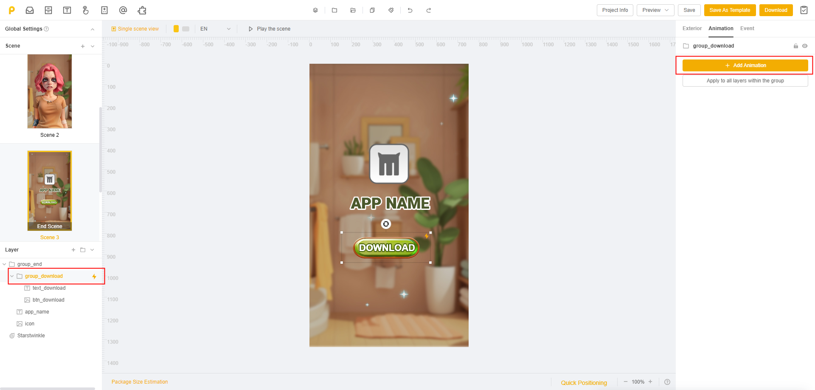Switch to the Animation tab

point(721,28)
